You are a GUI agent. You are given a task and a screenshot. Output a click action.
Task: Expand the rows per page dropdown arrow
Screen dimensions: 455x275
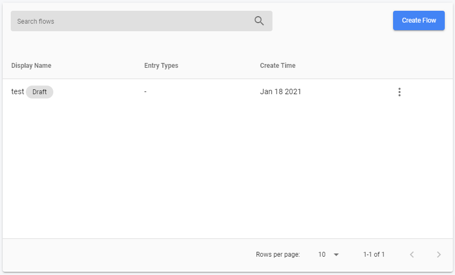point(337,255)
